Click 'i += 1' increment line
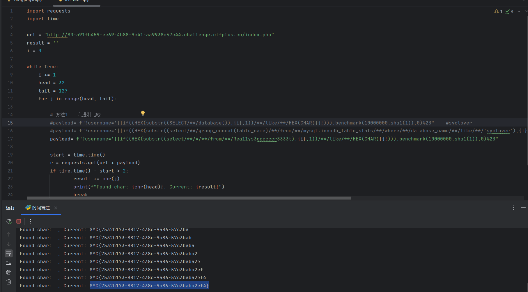The height and width of the screenshot is (292, 528). click(47, 75)
